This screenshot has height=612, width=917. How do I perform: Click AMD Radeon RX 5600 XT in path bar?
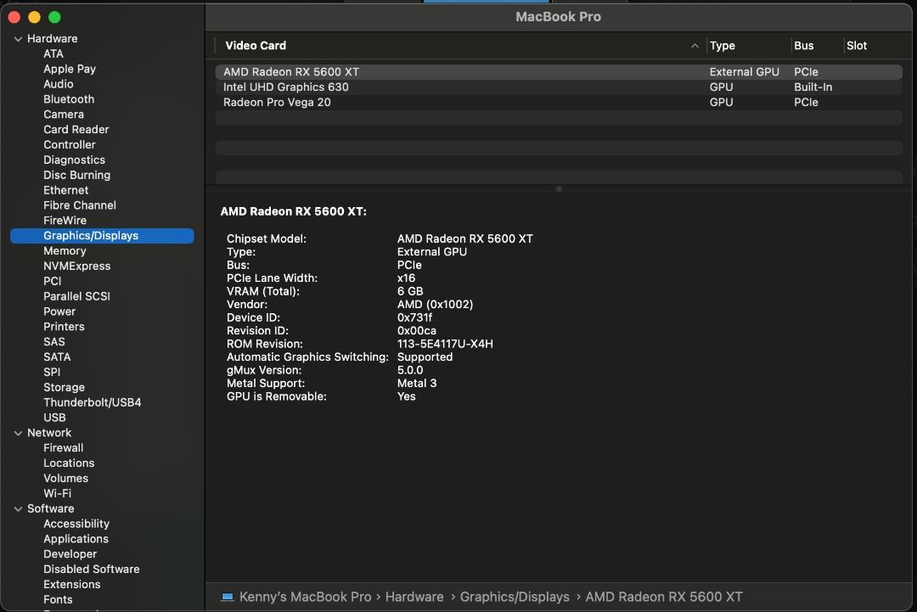click(664, 597)
